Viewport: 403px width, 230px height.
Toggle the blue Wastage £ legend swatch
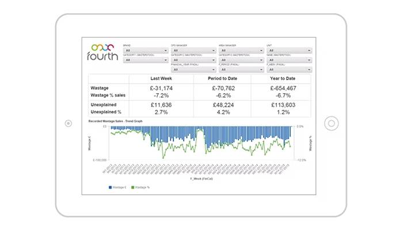pyautogui.click(x=110, y=188)
